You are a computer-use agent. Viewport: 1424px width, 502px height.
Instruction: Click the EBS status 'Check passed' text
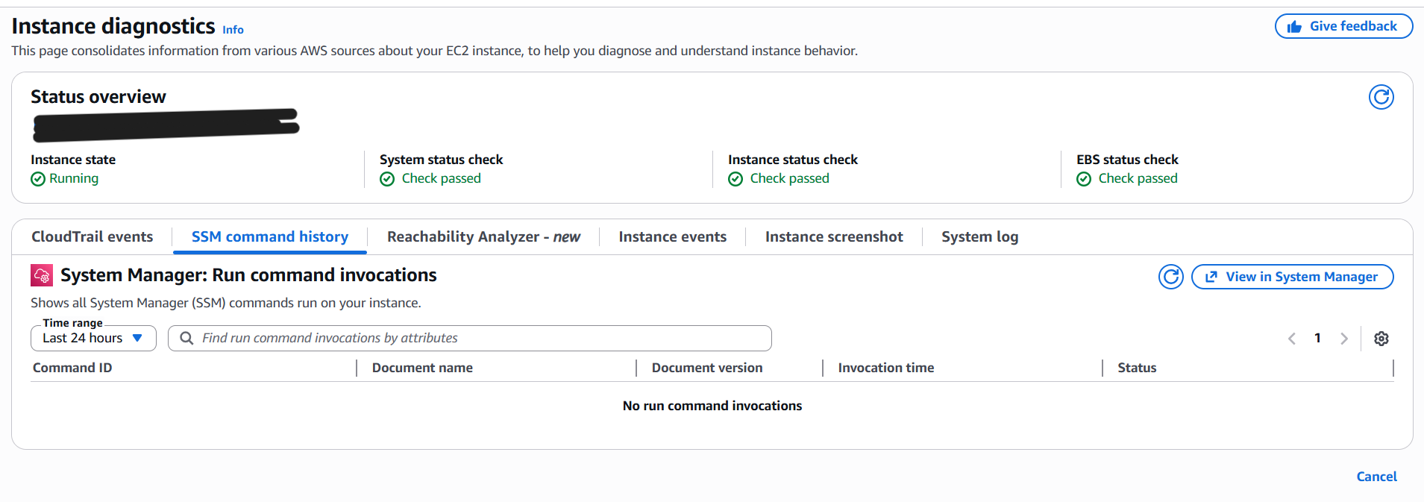tap(1138, 178)
